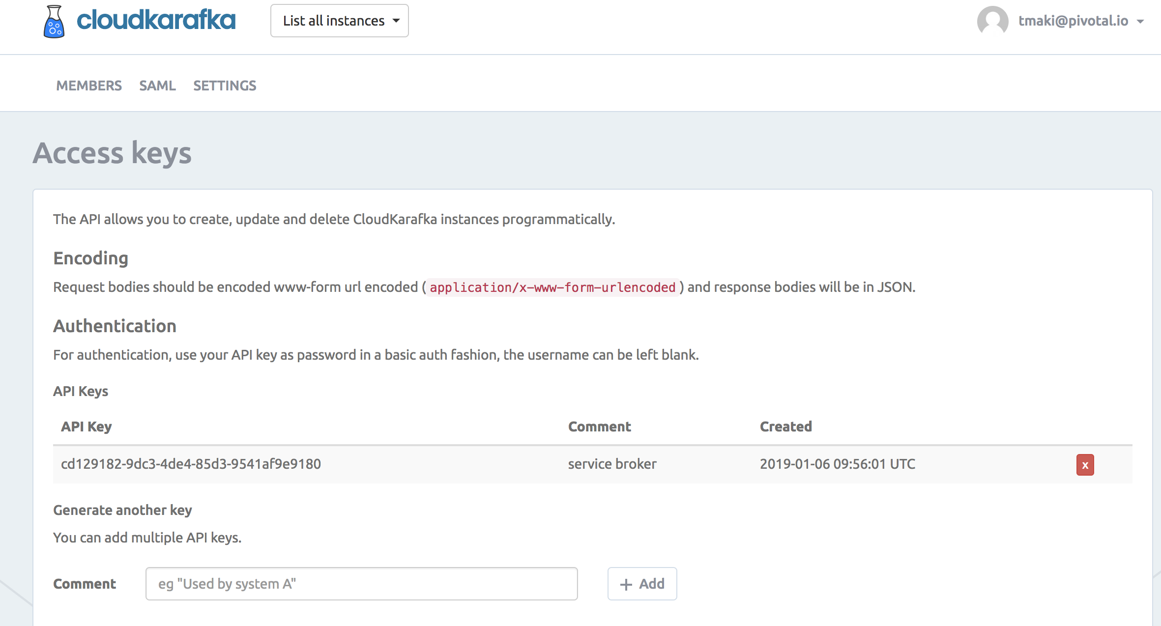Screen dimensions: 1161x626
Task: Switch to the SAML tab
Action: (157, 85)
